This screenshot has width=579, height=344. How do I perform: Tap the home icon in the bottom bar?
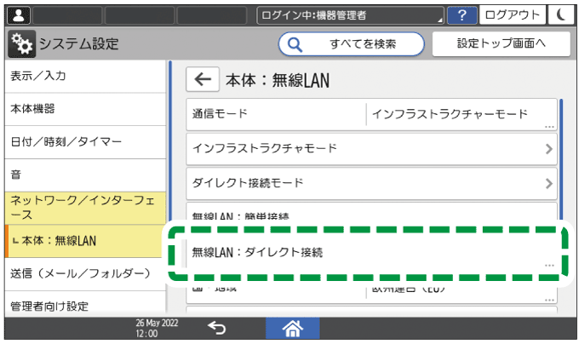pos(292,328)
